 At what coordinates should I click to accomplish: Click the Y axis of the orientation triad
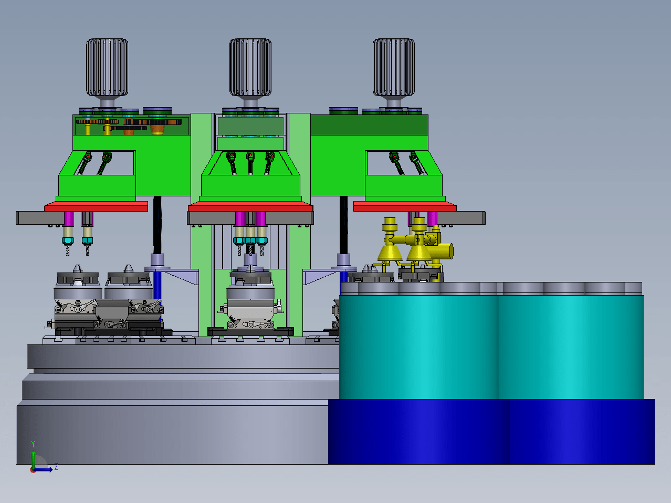tap(33, 456)
